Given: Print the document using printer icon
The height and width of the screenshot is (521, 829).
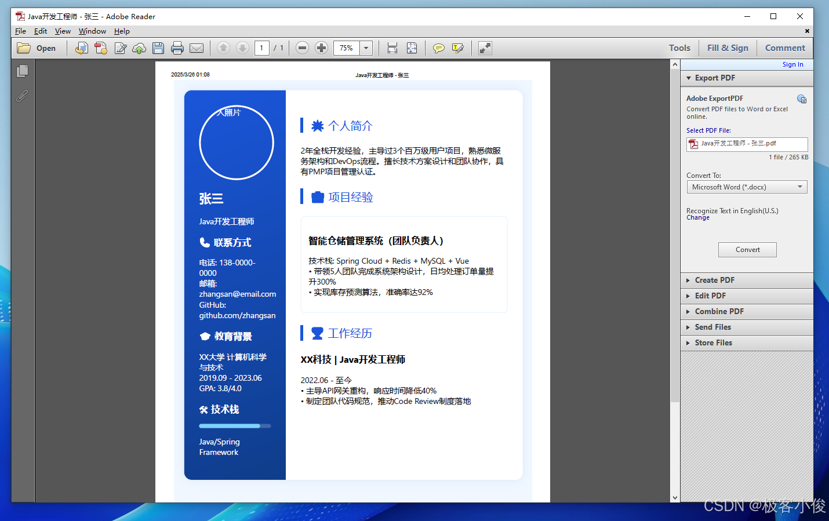Looking at the screenshot, I should pos(177,48).
